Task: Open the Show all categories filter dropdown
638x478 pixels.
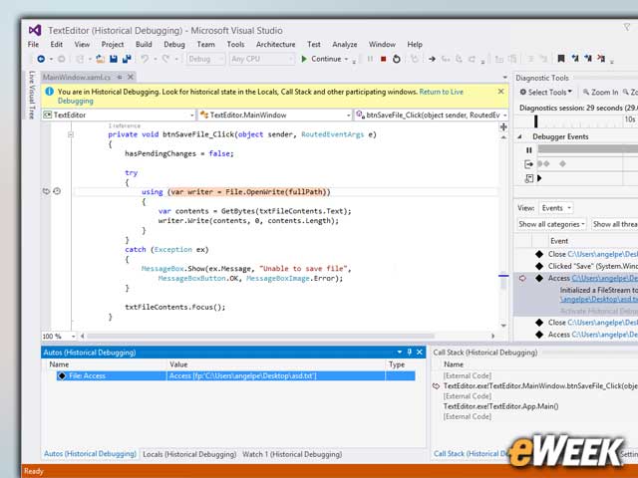Action: point(551,224)
